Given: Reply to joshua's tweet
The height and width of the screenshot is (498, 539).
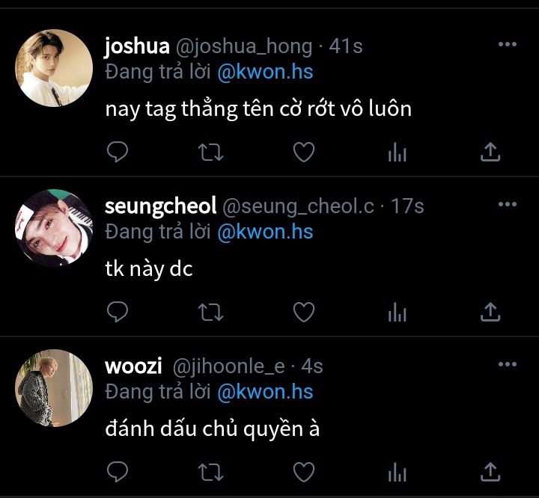Looking at the screenshot, I should pos(118,152).
